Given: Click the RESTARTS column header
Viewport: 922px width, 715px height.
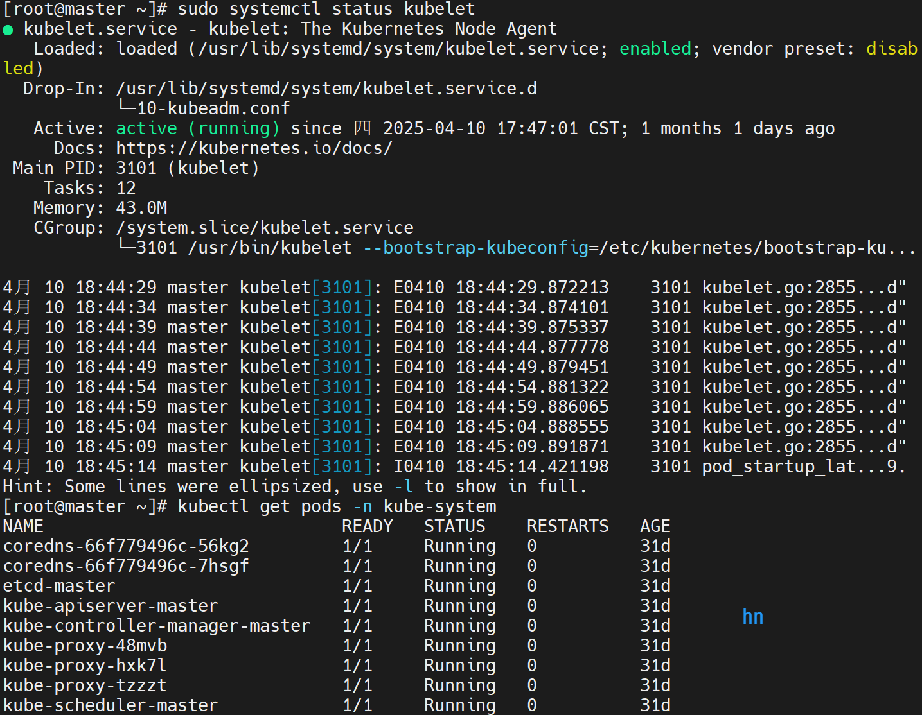Looking at the screenshot, I should click(x=568, y=526).
